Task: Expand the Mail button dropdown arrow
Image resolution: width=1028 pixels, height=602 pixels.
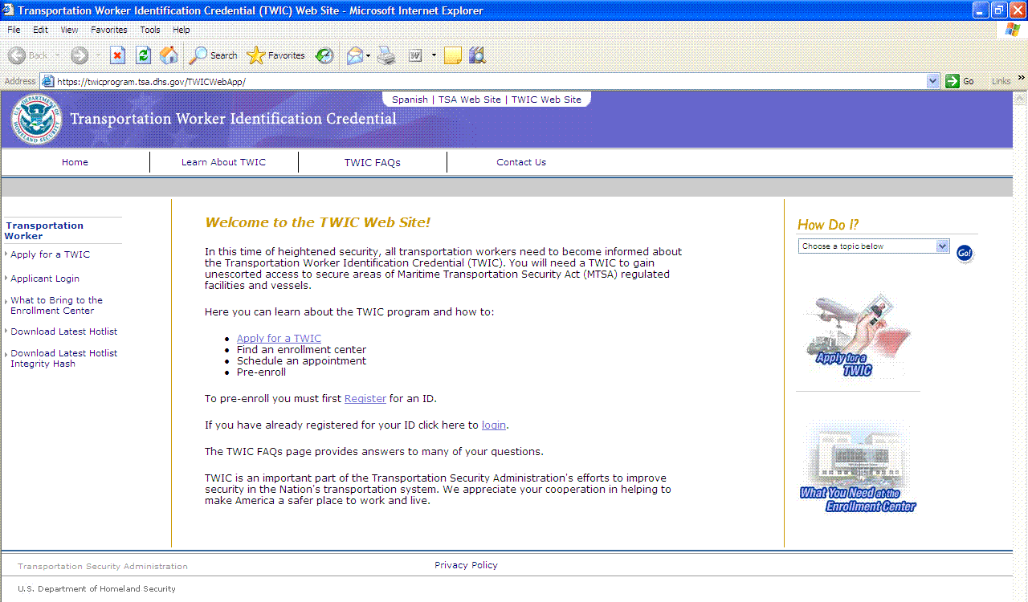Action: (369, 55)
